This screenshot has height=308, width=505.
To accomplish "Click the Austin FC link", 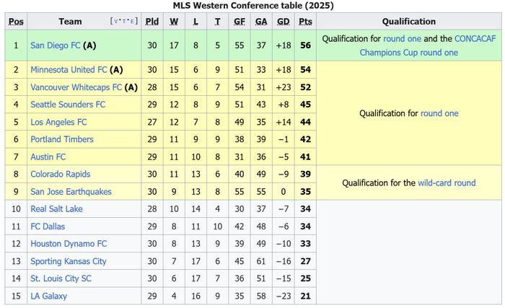I will (48, 157).
